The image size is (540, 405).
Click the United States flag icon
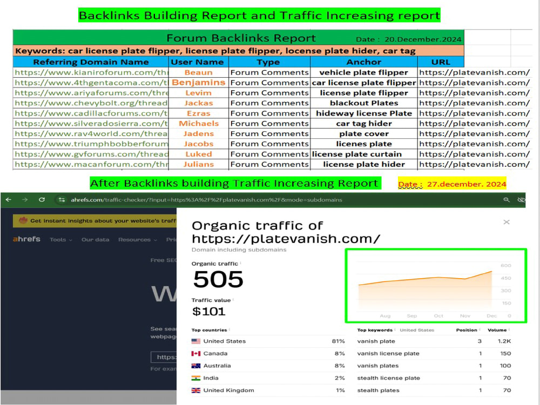click(x=196, y=341)
